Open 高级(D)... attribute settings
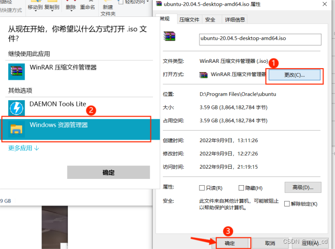The image size is (335, 249). click(x=303, y=188)
